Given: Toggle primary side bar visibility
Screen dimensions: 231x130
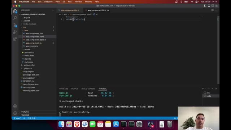Looking at the screenshot, I should 205,6.
